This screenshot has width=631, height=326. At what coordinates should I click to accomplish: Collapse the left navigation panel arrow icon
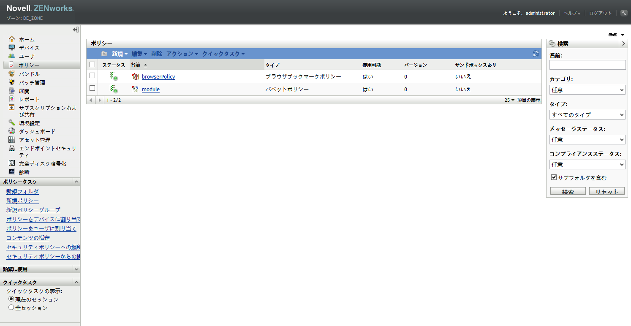point(76,30)
